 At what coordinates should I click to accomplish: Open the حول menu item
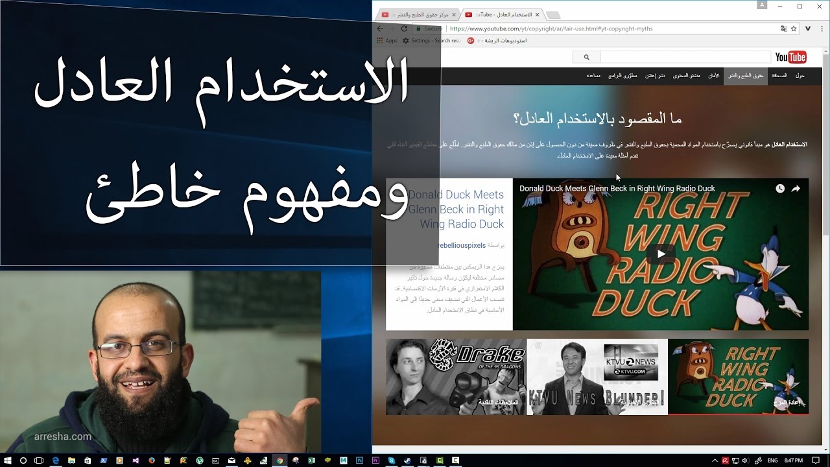point(800,76)
